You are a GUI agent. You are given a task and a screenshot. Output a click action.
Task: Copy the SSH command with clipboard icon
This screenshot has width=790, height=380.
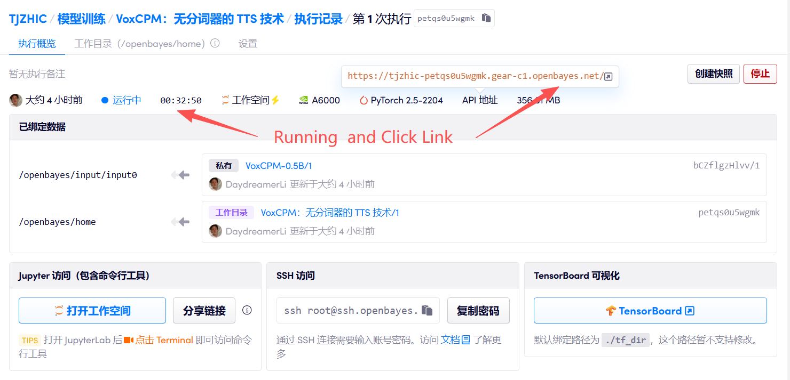click(427, 310)
